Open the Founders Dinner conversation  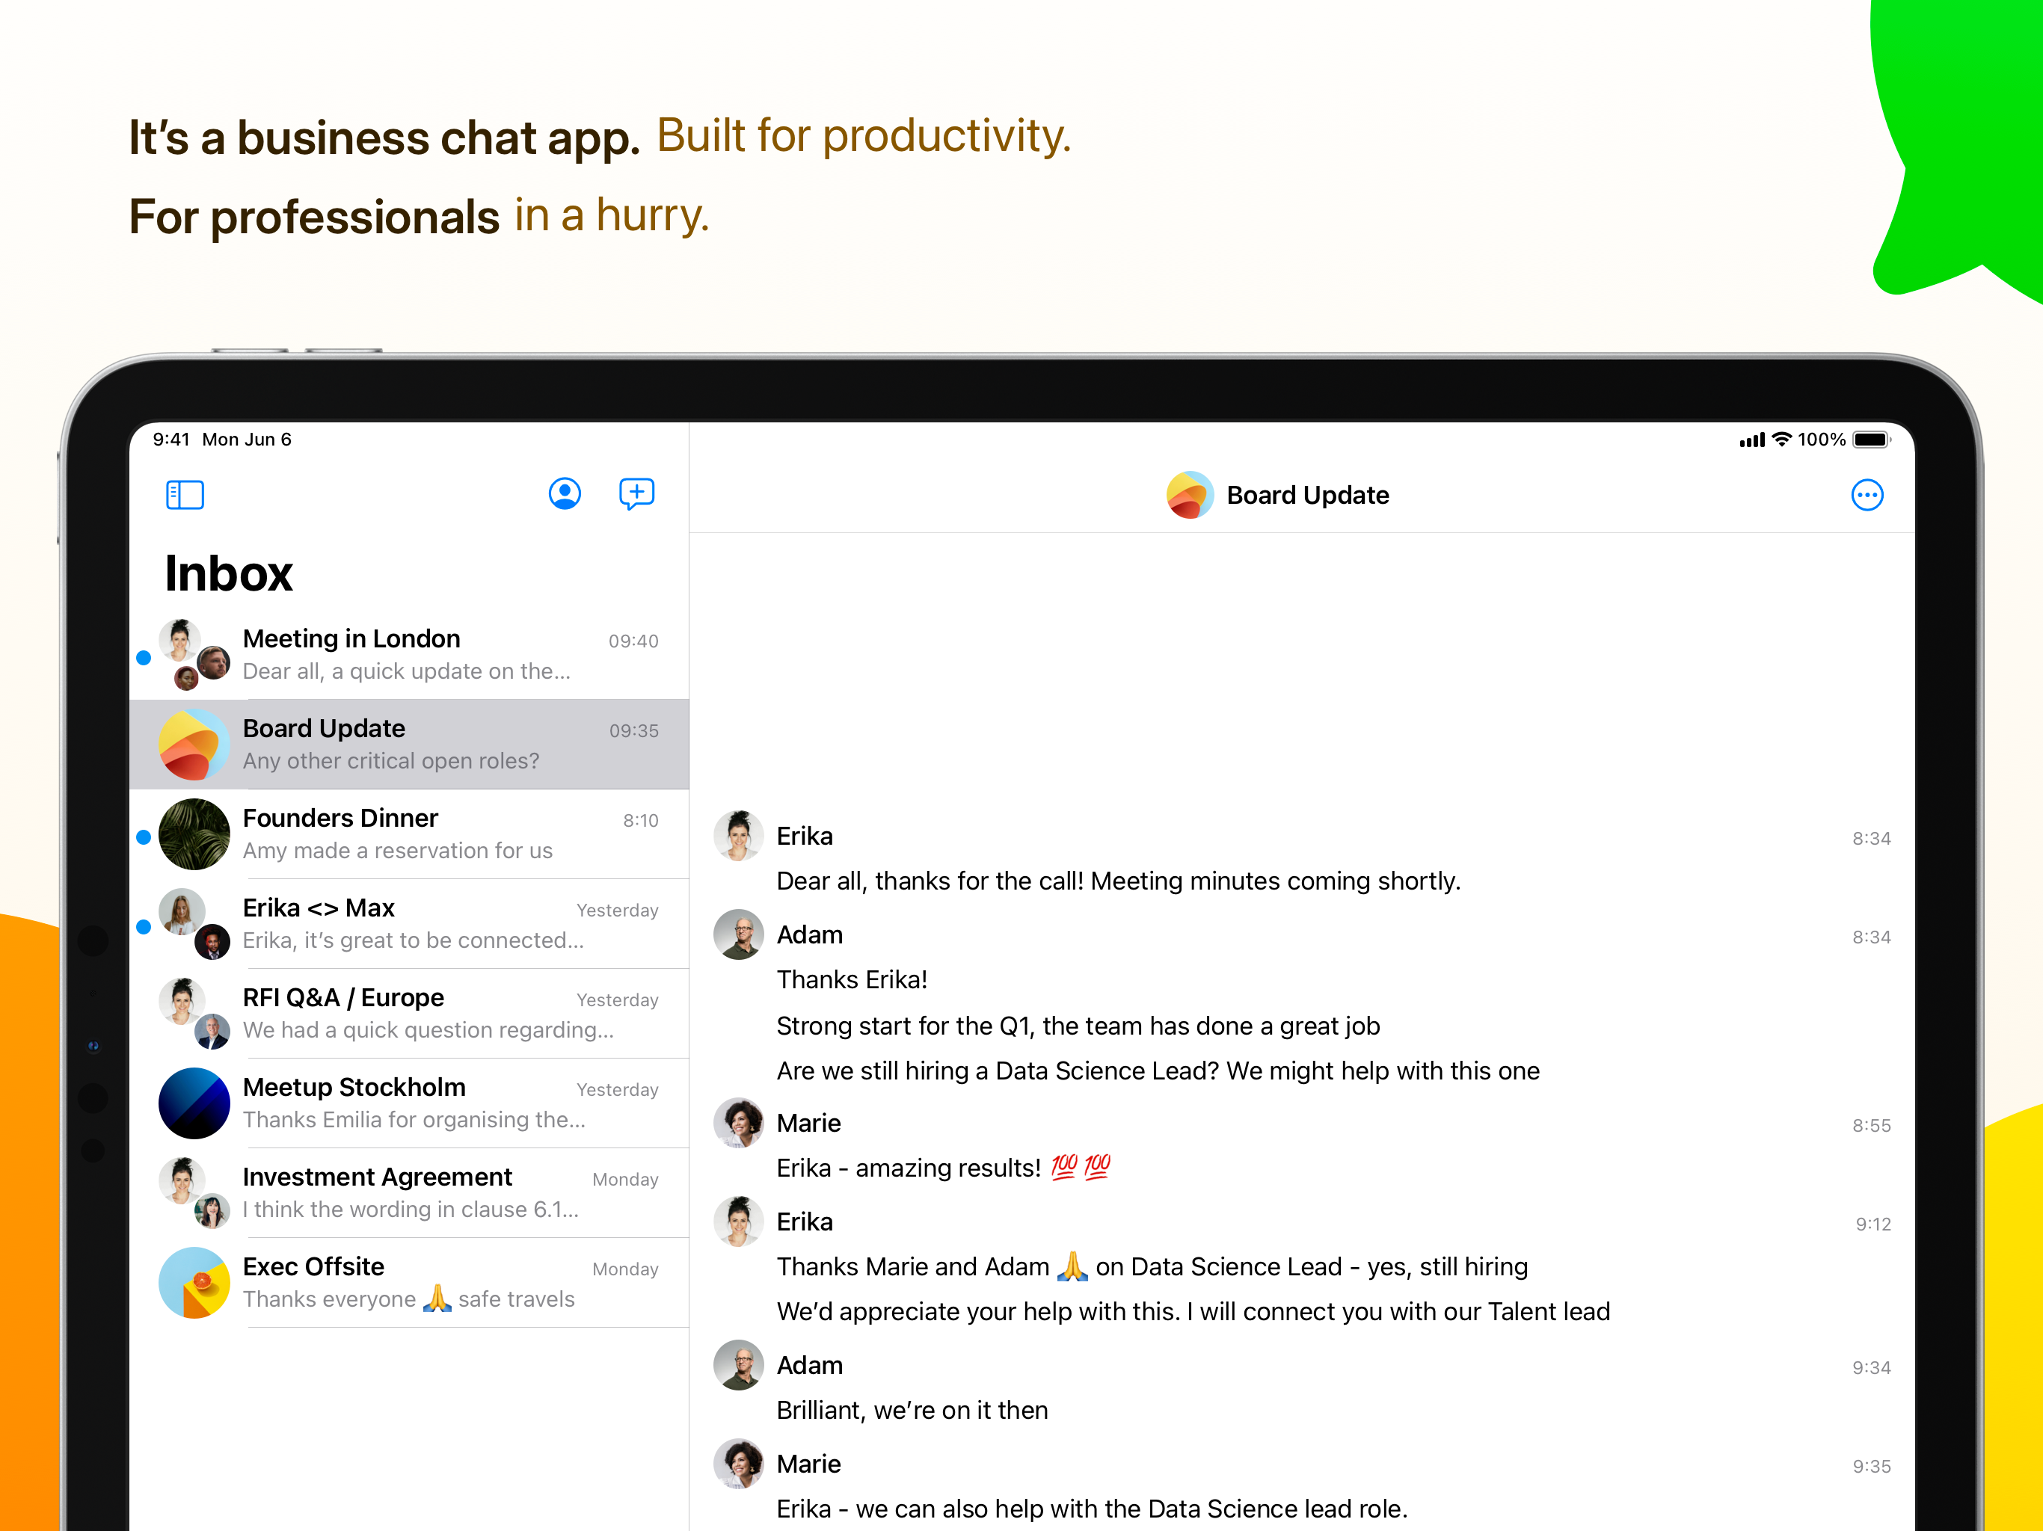[409, 834]
